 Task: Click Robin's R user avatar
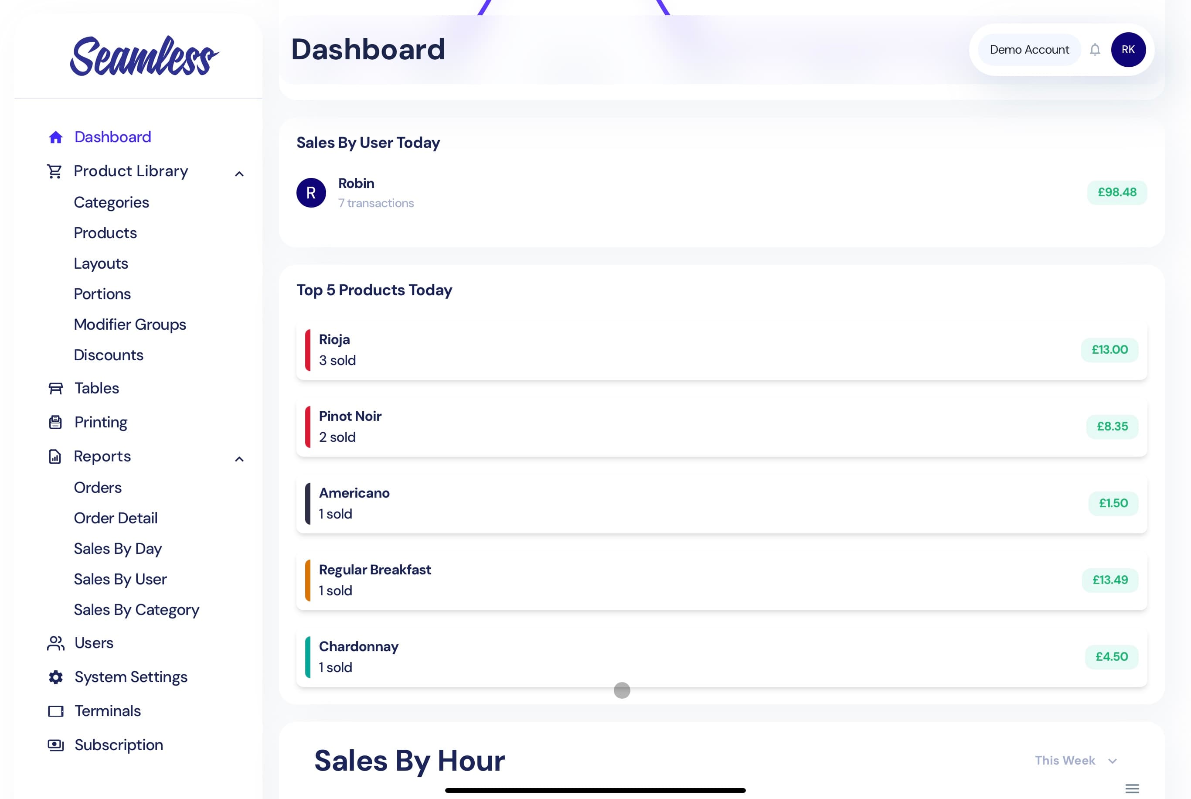[x=311, y=193]
